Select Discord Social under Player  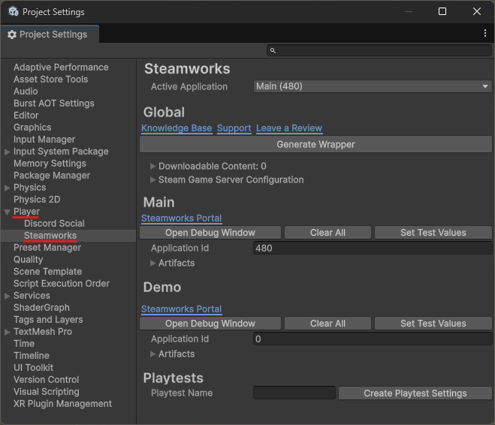(54, 223)
